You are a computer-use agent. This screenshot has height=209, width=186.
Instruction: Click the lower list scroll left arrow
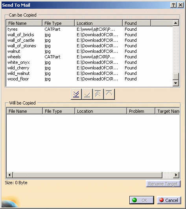[x=9, y=175]
